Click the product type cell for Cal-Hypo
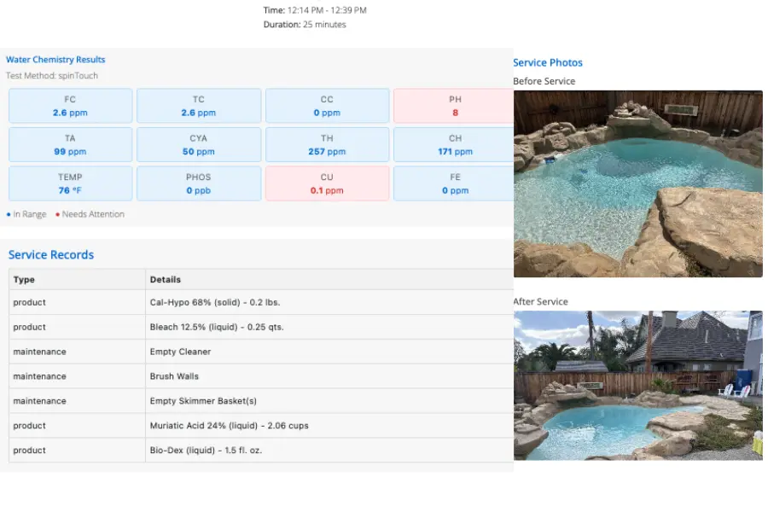Screen dimensions: 768x512 [77, 302]
